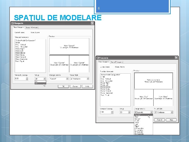
Task: Click top preview pane in upper-left dialog
Action: [x=69, y=47]
